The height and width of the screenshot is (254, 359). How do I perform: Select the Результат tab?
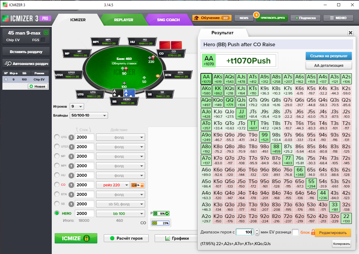(x=222, y=33)
